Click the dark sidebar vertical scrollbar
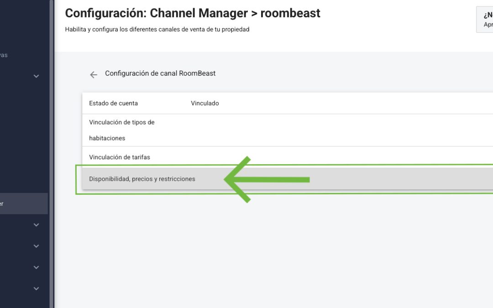493x308 pixels. click(52, 154)
